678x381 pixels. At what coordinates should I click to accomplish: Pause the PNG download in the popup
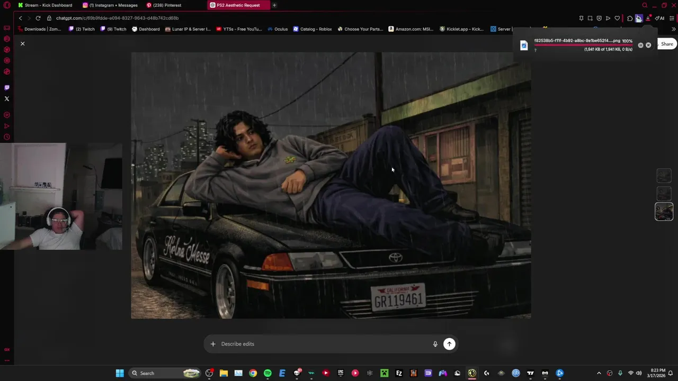[640, 45]
